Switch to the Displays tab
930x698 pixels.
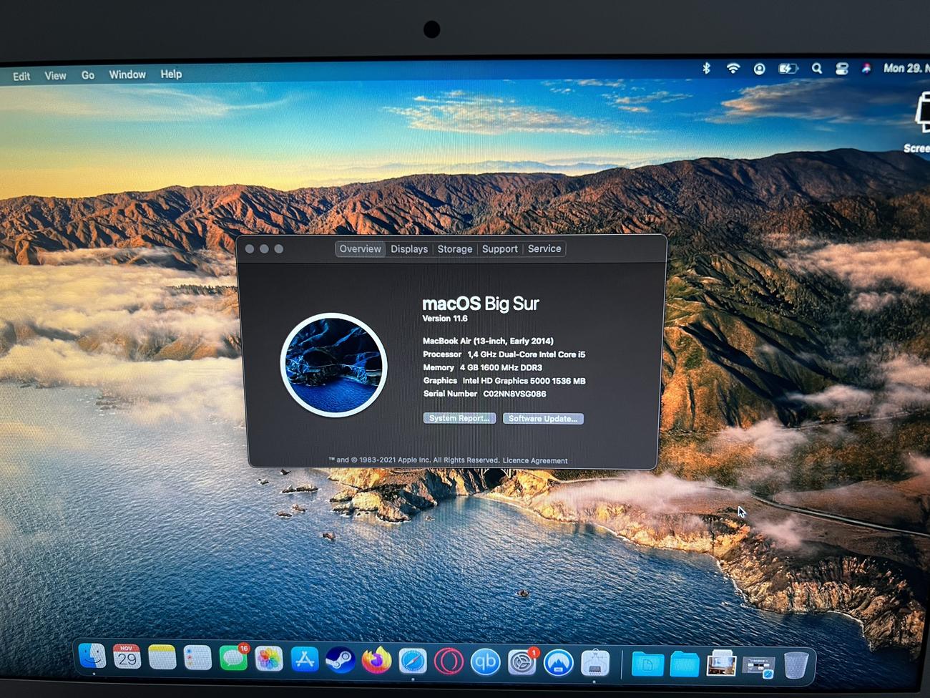click(409, 248)
